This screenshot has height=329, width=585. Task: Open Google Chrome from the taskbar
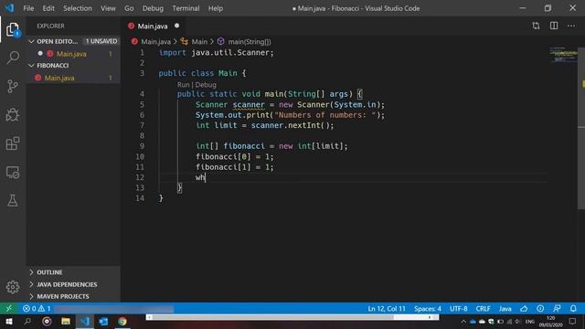pos(122,321)
